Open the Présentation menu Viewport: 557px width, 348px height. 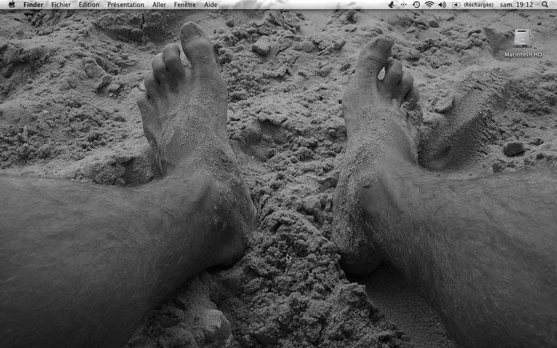(x=126, y=5)
